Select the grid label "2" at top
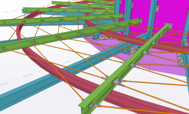The width and height of the screenshot is (189, 114). [69, 2]
